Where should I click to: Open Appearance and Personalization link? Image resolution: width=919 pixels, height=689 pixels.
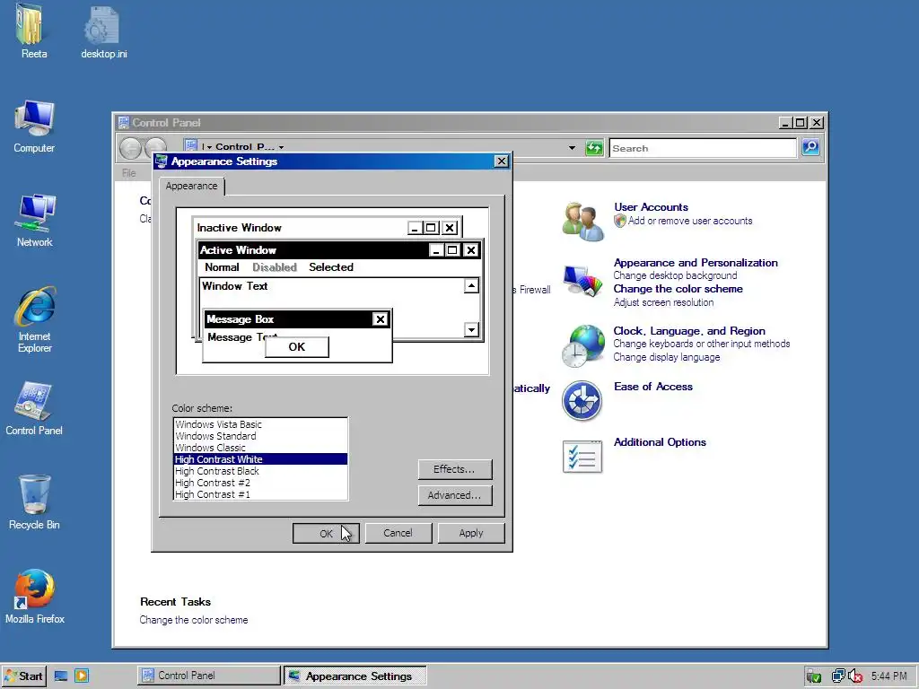(696, 263)
